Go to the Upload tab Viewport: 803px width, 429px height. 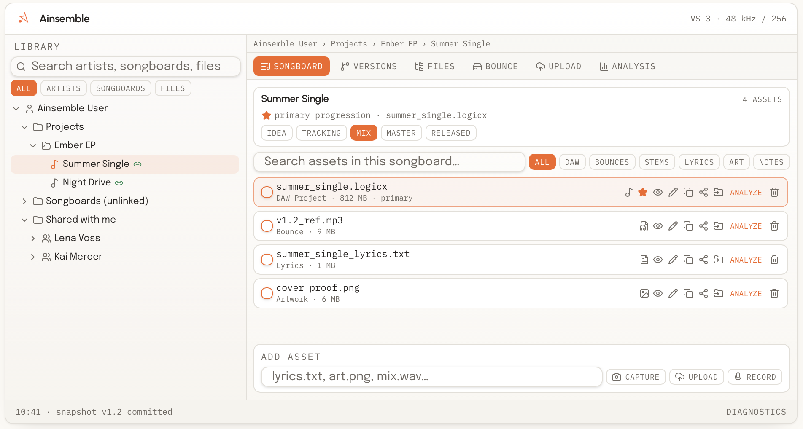coord(558,67)
